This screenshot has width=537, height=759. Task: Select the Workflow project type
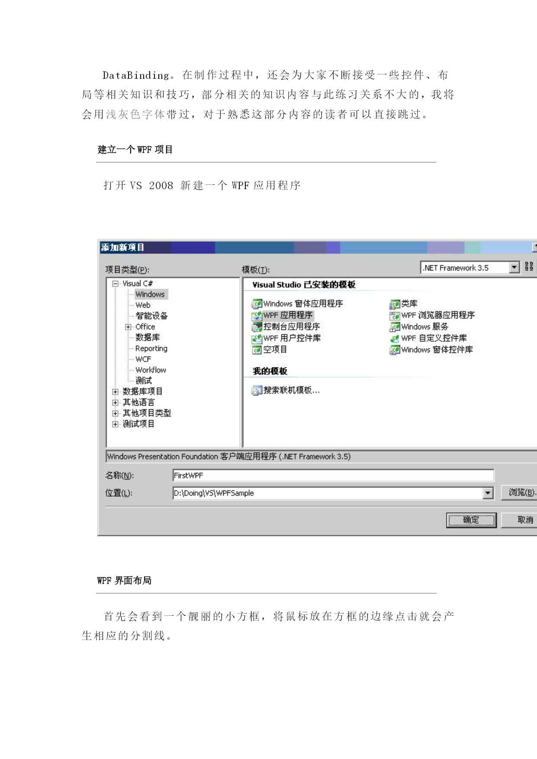(x=151, y=370)
